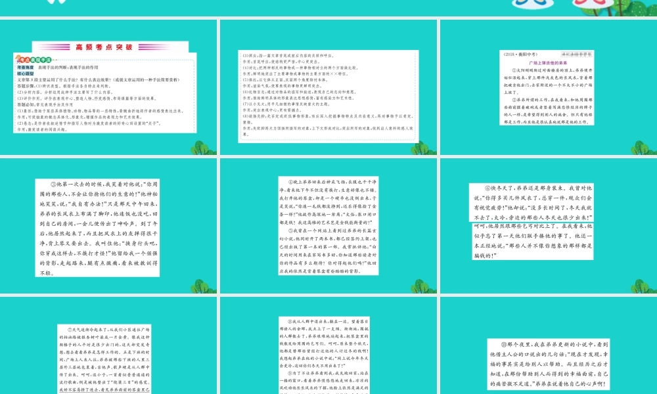Viewport: 657px width, 394px height.
Task: Open the slide with paragraph ⑥快冬天了
Action: tap(549, 226)
